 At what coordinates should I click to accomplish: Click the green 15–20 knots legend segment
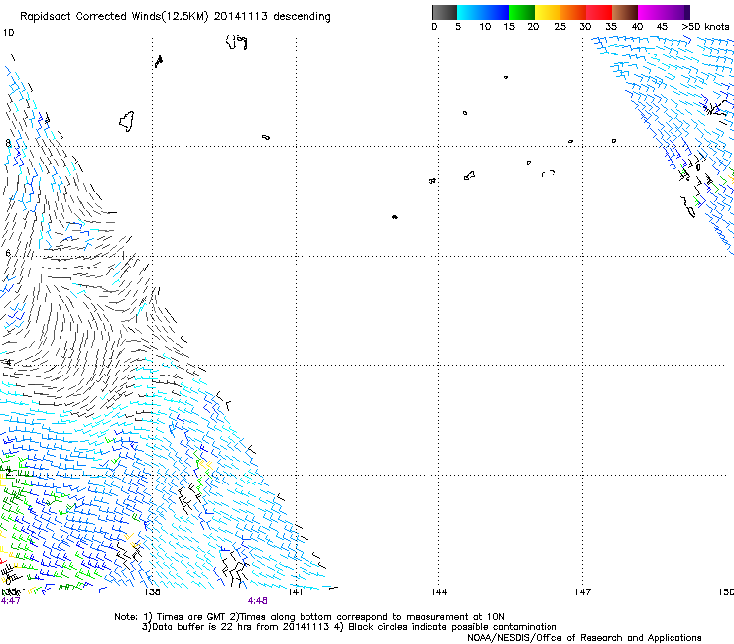coord(522,12)
